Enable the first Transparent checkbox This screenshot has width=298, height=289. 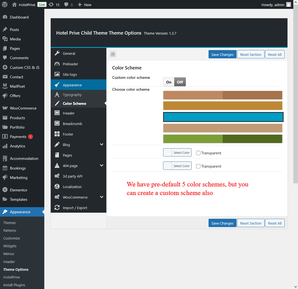point(198,153)
